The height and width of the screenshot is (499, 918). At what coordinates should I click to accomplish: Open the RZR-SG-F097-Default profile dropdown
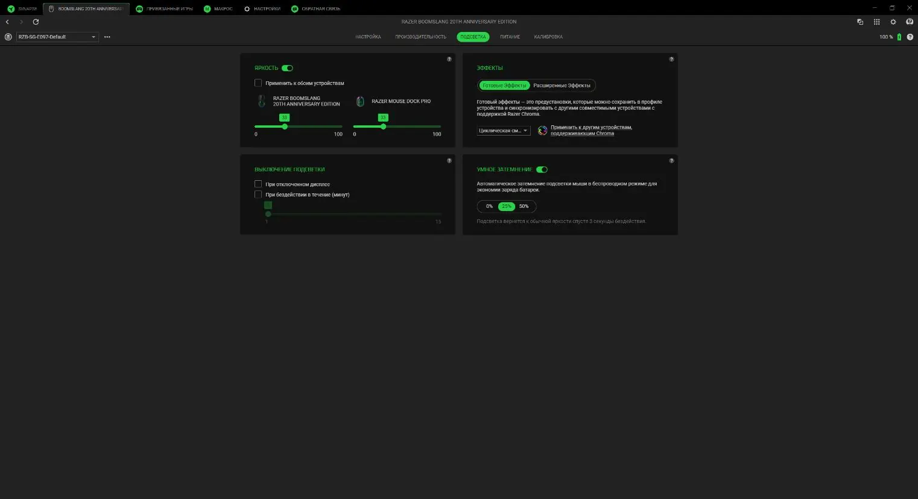click(x=57, y=37)
